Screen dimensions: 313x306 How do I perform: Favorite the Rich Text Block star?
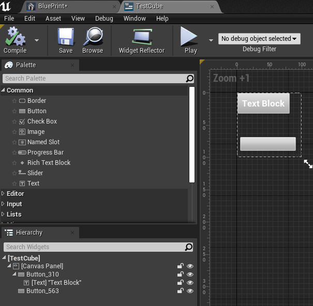(14, 163)
